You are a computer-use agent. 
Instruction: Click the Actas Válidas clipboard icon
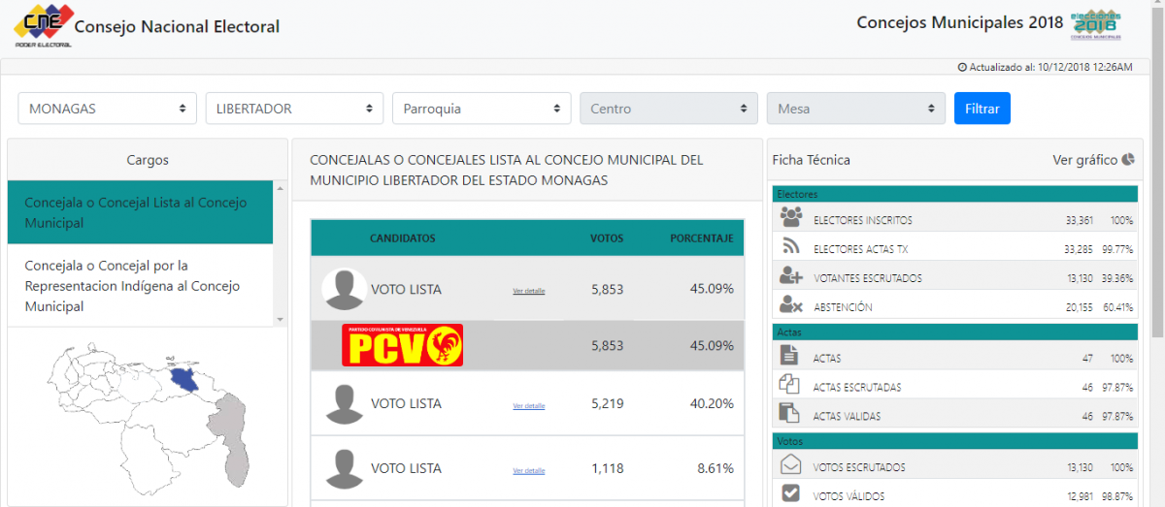click(790, 414)
